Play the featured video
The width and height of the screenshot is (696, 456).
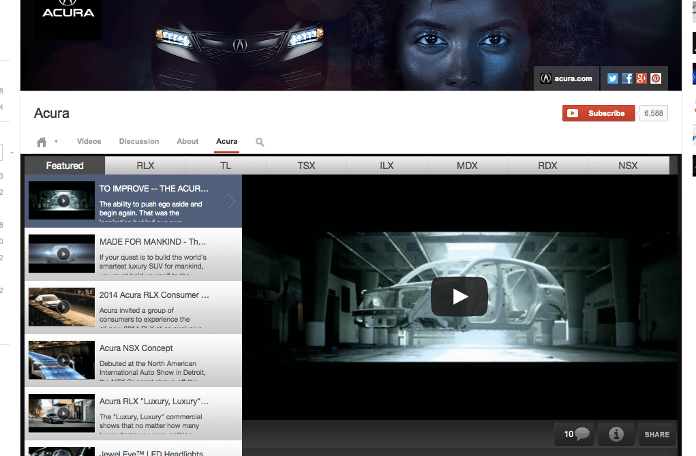[x=459, y=297]
